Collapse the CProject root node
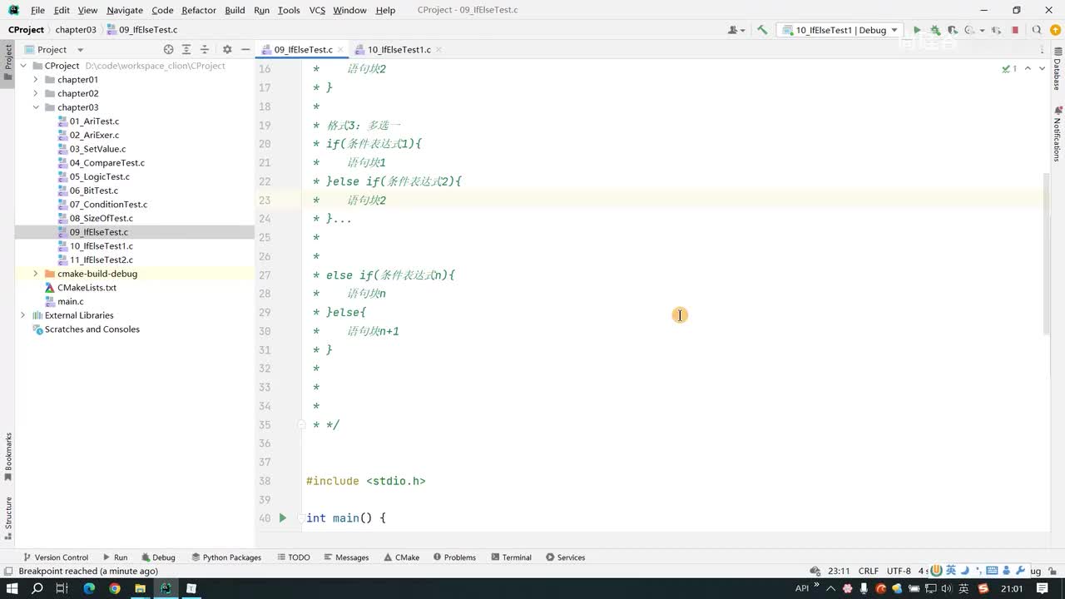 (23, 66)
